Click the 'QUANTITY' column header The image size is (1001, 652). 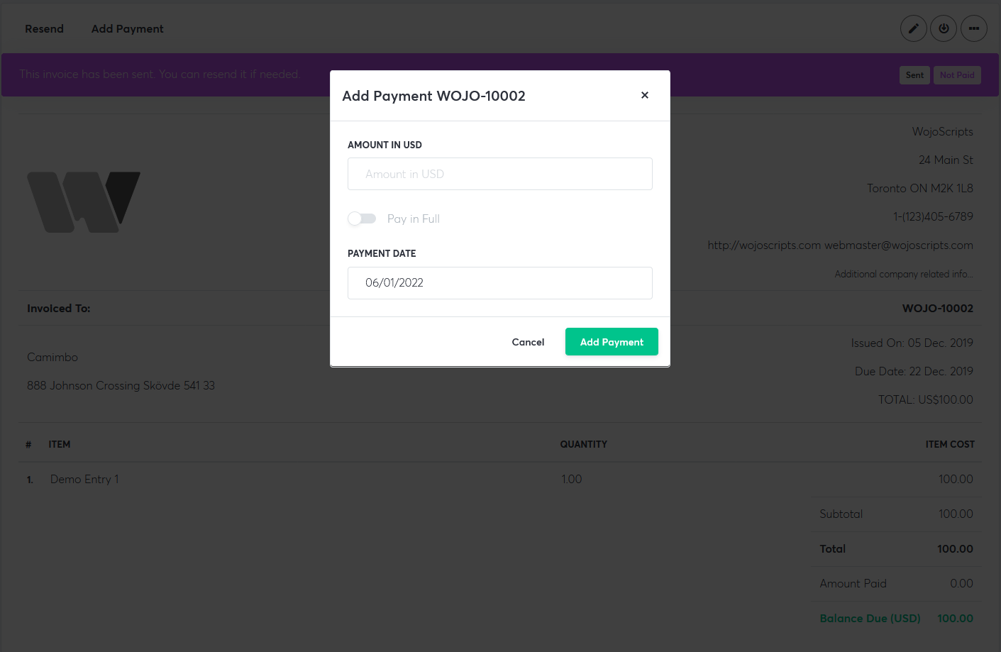tap(584, 444)
